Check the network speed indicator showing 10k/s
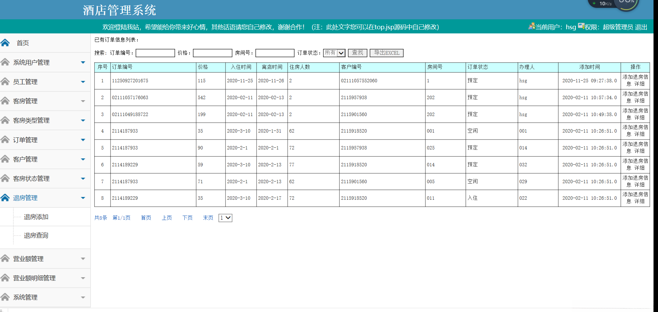The height and width of the screenshot is (312, 658). tap(602, 4)
